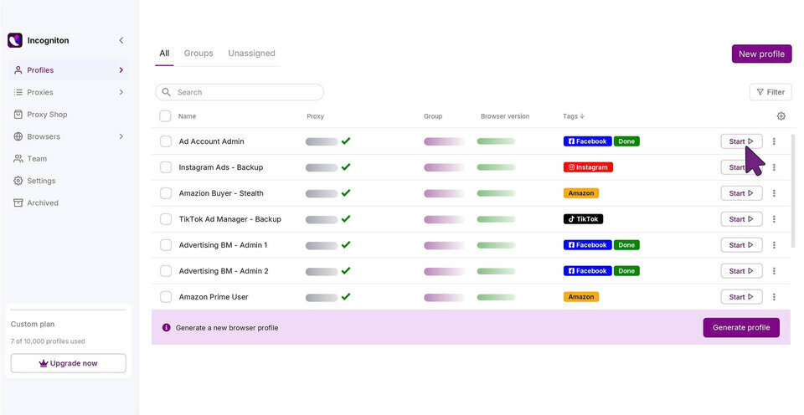804x415 pixels.
Task: Collapse the sidebar with the top chevron
Action: [121, 40]
